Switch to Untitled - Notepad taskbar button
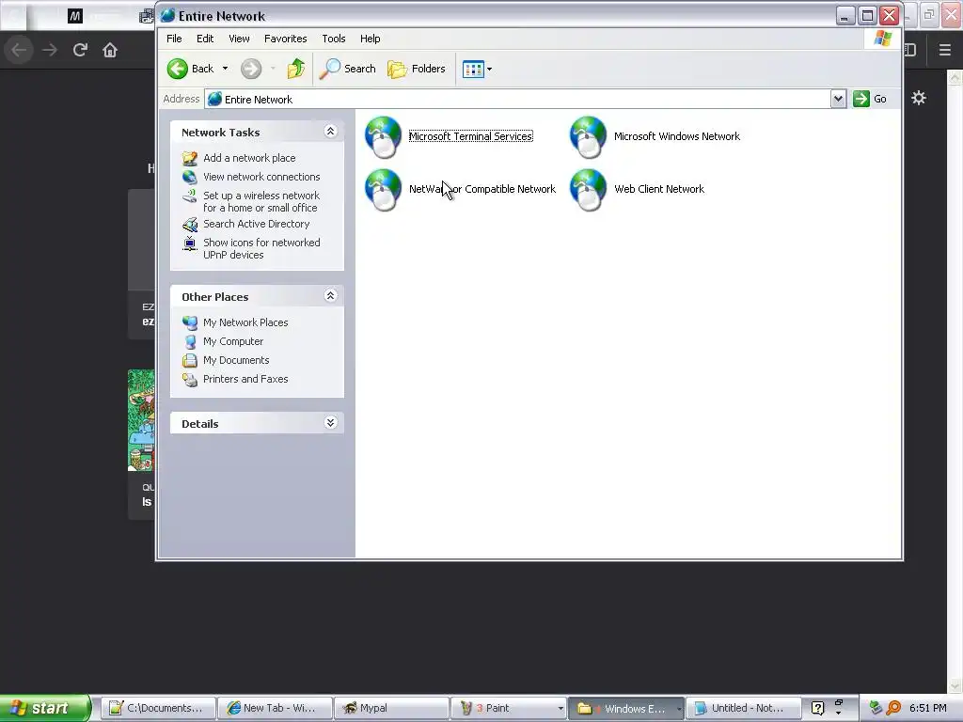Image resolution: width=963 pixels, height=722 pixels. tap(743, 709)
